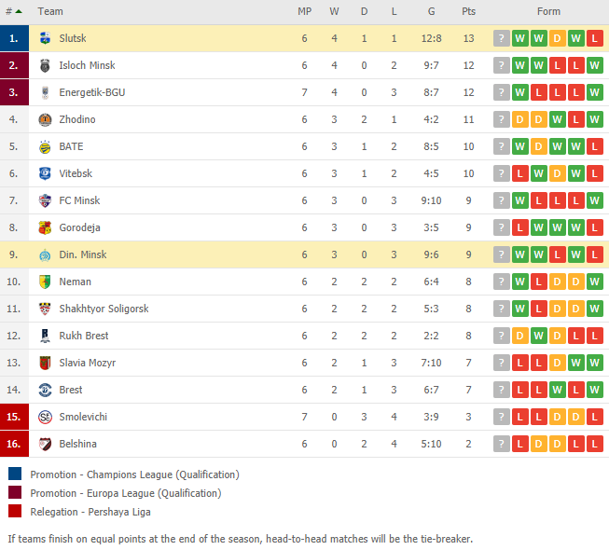Click the Zhodino club badge icon
609x550 pixels.
coord(45,119)
